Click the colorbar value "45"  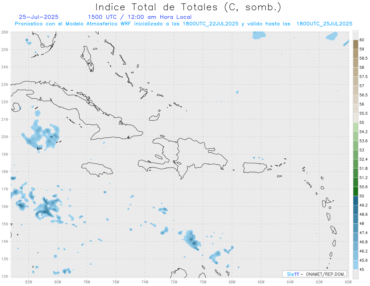pos(362,269)
